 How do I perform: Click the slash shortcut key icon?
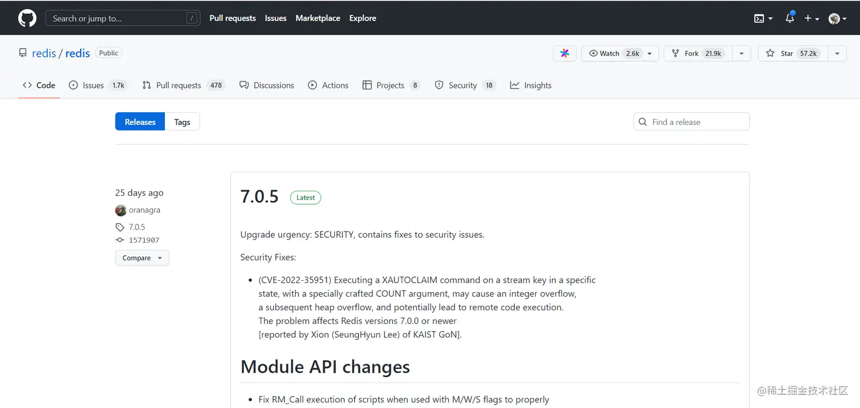pyautogui.click(x=192, y=18)
